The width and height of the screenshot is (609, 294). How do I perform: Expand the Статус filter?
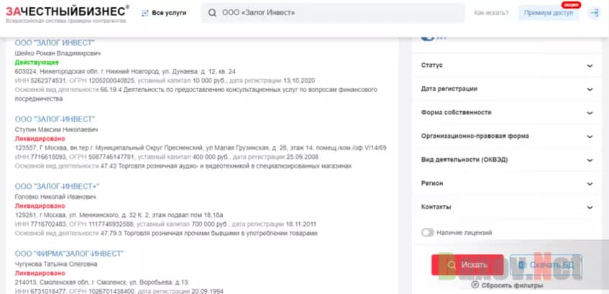point(507,65)
